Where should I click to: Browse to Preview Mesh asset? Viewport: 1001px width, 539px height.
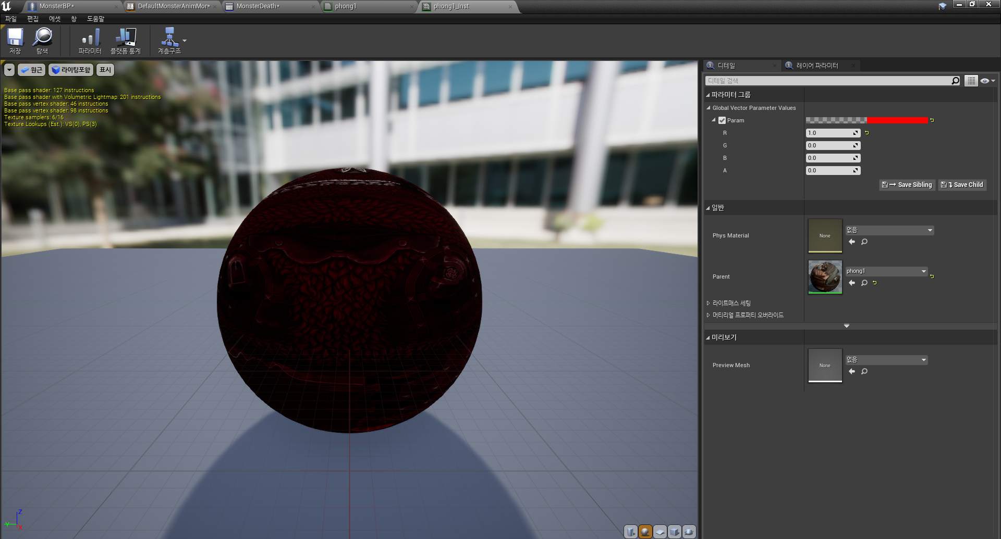pos(864,371)
